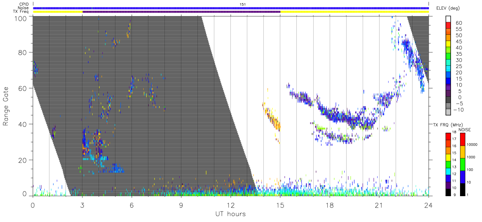The height and width of the screenshot is (222, 482).
Task: Click the x-axis tick label 12
Action: 231,205
